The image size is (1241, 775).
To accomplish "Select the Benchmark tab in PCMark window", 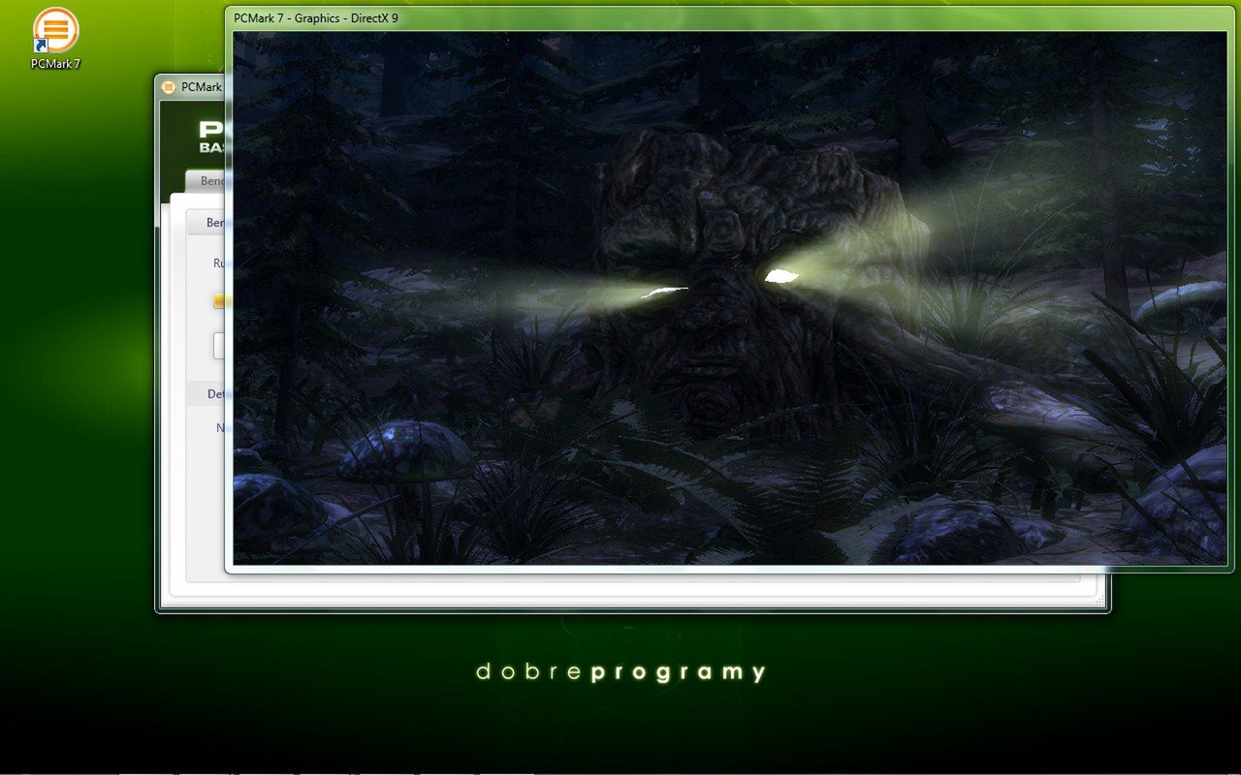I will point(207,180).
